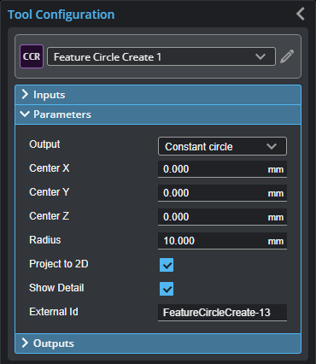The image size is (316, 364).
Task: Click the pencil rename icon
Action: click(287, 56)
